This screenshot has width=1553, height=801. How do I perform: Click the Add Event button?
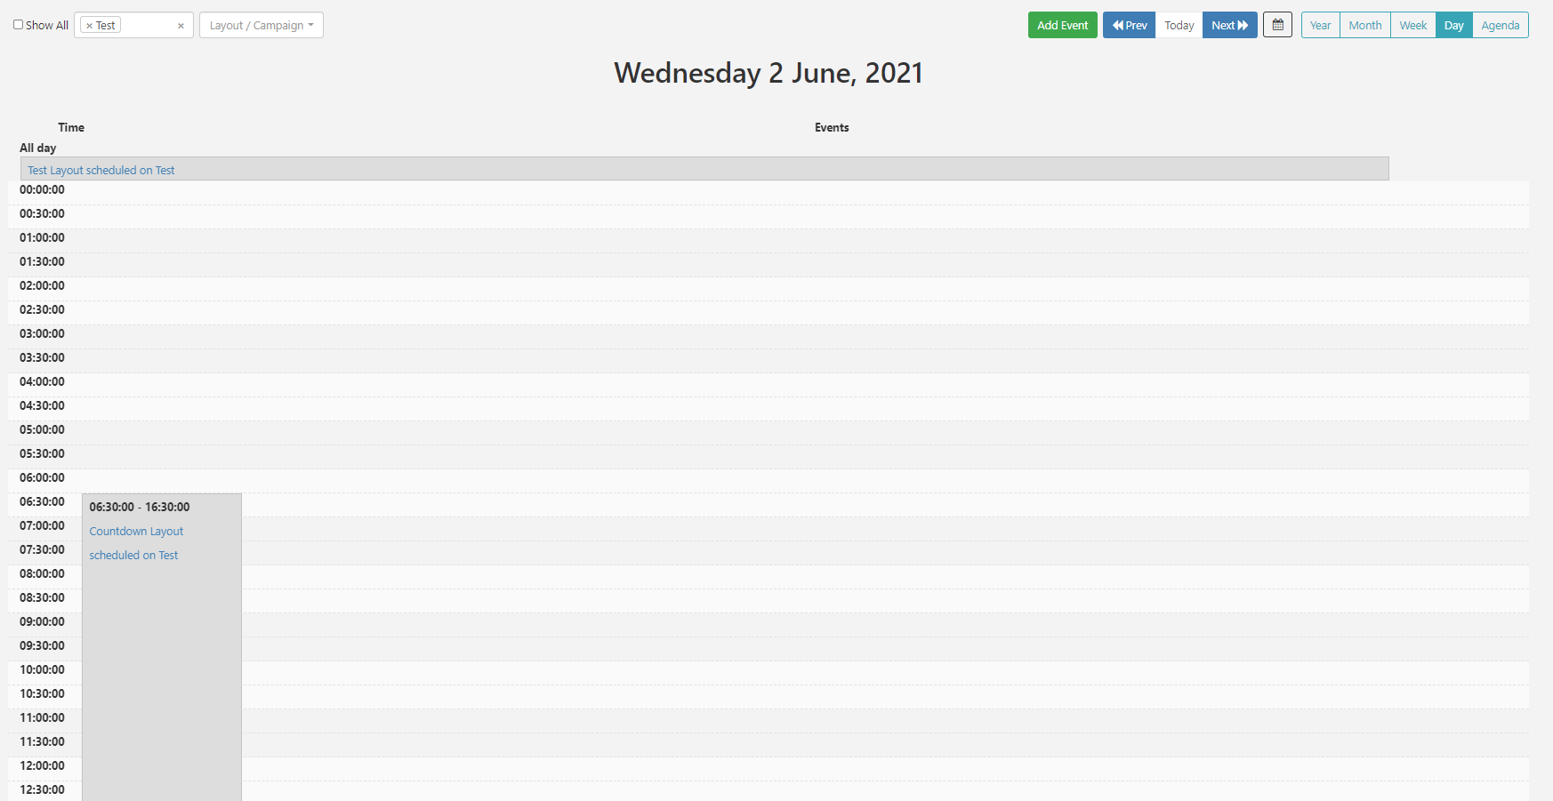point(1062,25)
